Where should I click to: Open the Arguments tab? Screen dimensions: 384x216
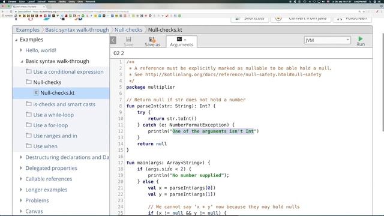[181, 41]
